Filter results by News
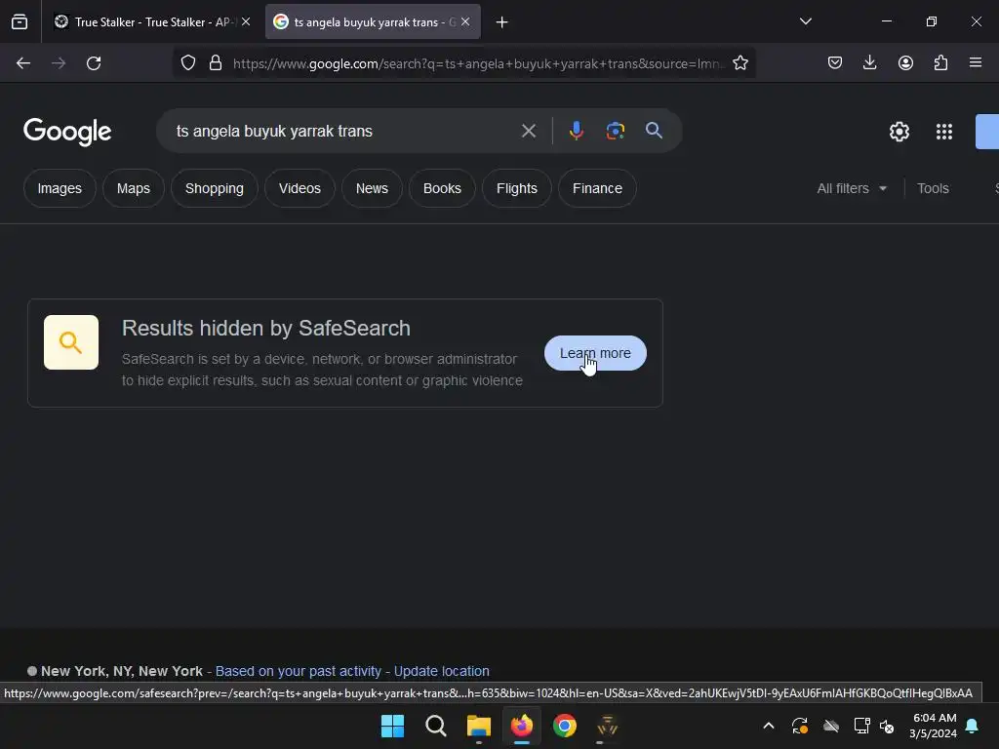This screenshot has width=999, height=749. coord(372,188)
